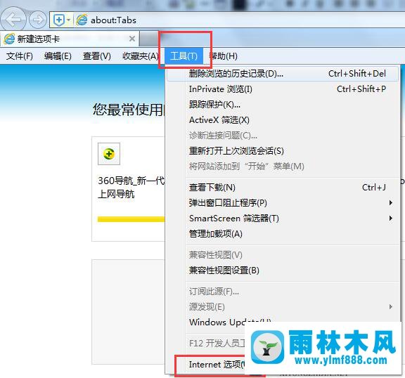The width and height of the screenshot is (405, 378).
Task: Choose 删除浏览的历史记录(D) menu entry
Action: point(283,74)
